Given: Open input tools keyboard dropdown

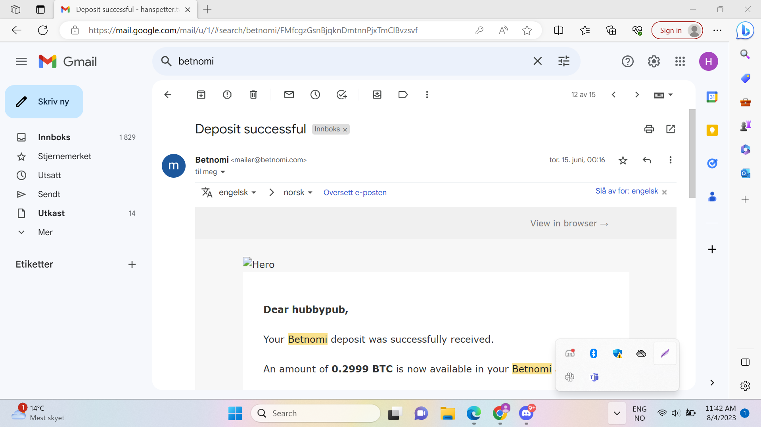Looking at the screenshot, I should [x=663, y=95].
